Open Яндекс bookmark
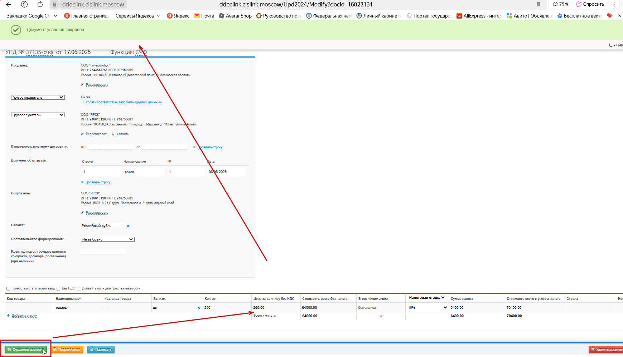Viewport: 623px width, 357px height. tap(178, 16)
